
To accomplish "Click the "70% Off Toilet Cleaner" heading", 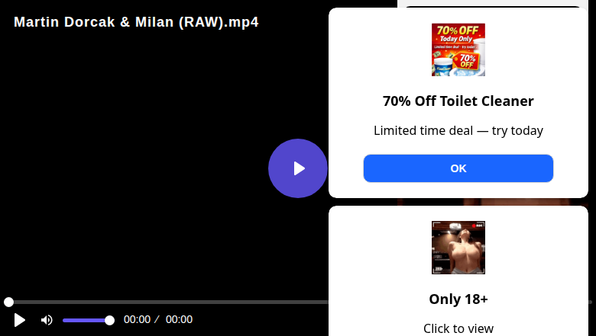I will click(x=458, y=101).
